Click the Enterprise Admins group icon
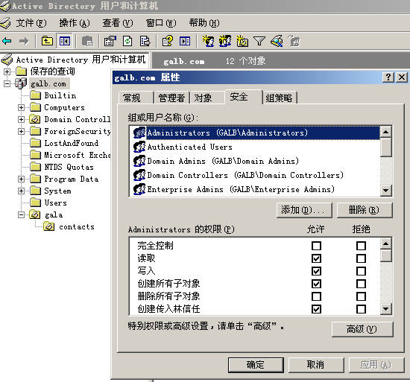This screenshot has width=410, height=382. 139,189
